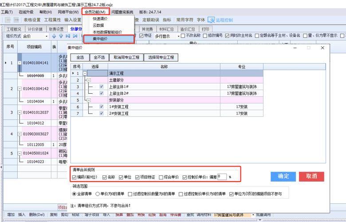Move row down with the down arrow icon
The width and height of the screenshot is (346, 222).
61,36
